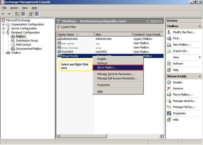
Task: Toggle the action pane toolbar icon
Action: click(x=37, y=14)
